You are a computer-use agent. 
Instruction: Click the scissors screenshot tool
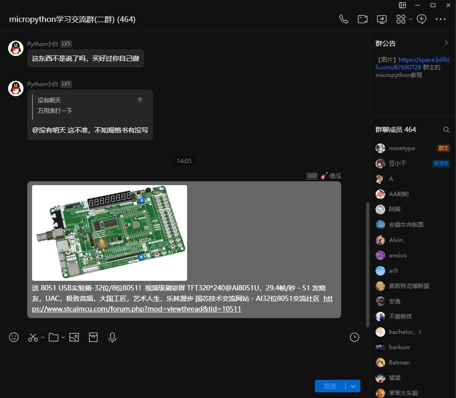click(33, 337)
